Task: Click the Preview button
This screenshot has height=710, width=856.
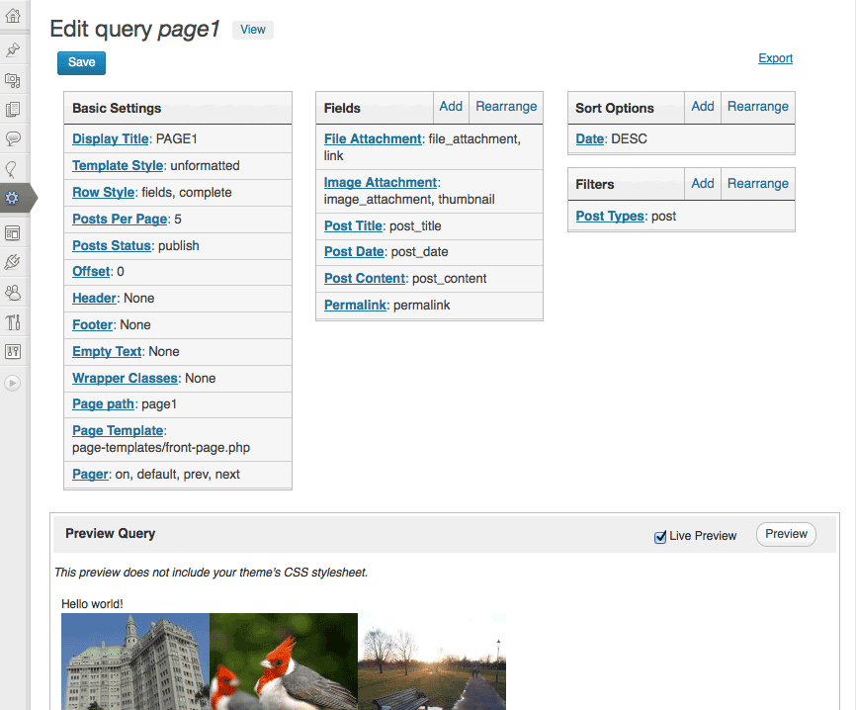Action: (x=786, y=534)
